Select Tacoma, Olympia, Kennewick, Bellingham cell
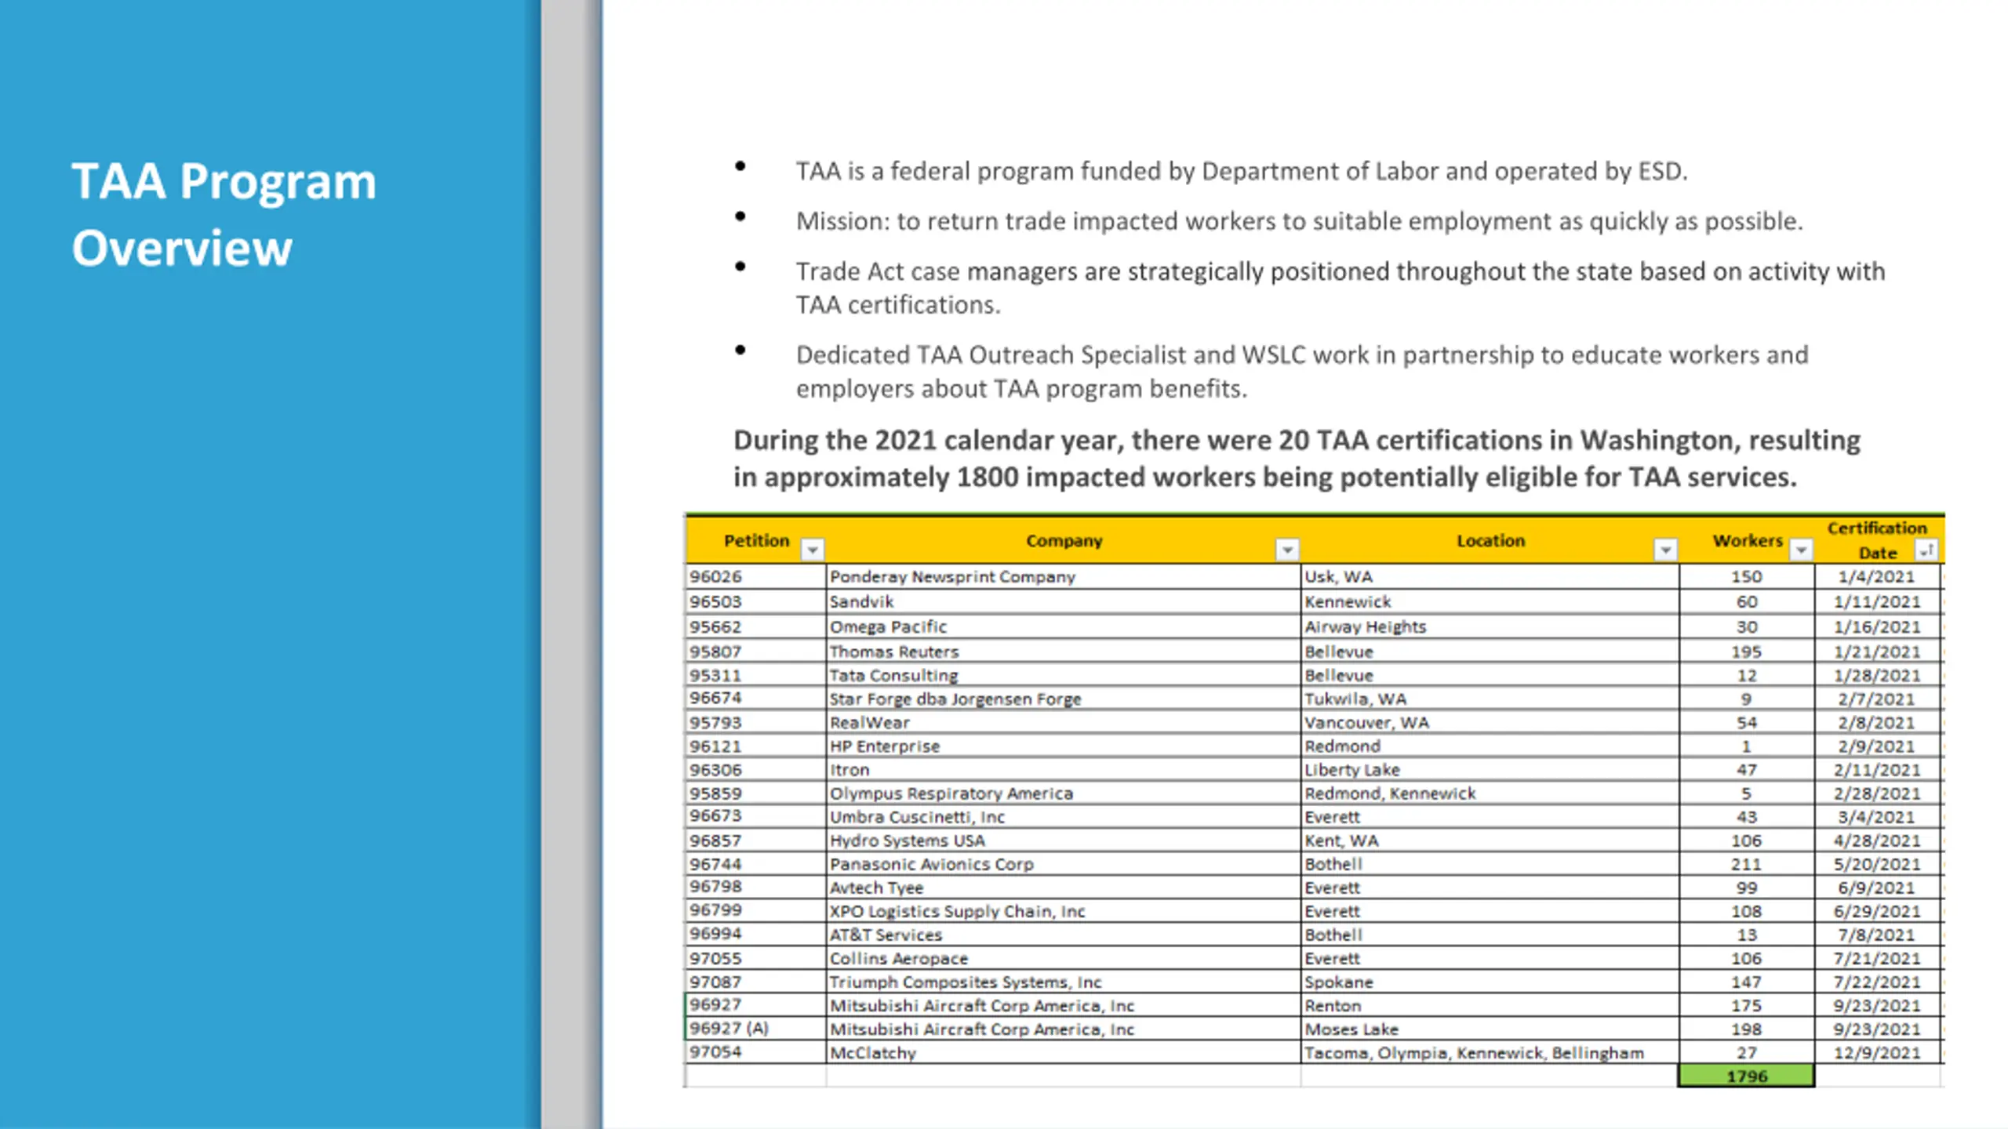The height and width of the screenshot is (1129, 2008). (1490, 1051)
